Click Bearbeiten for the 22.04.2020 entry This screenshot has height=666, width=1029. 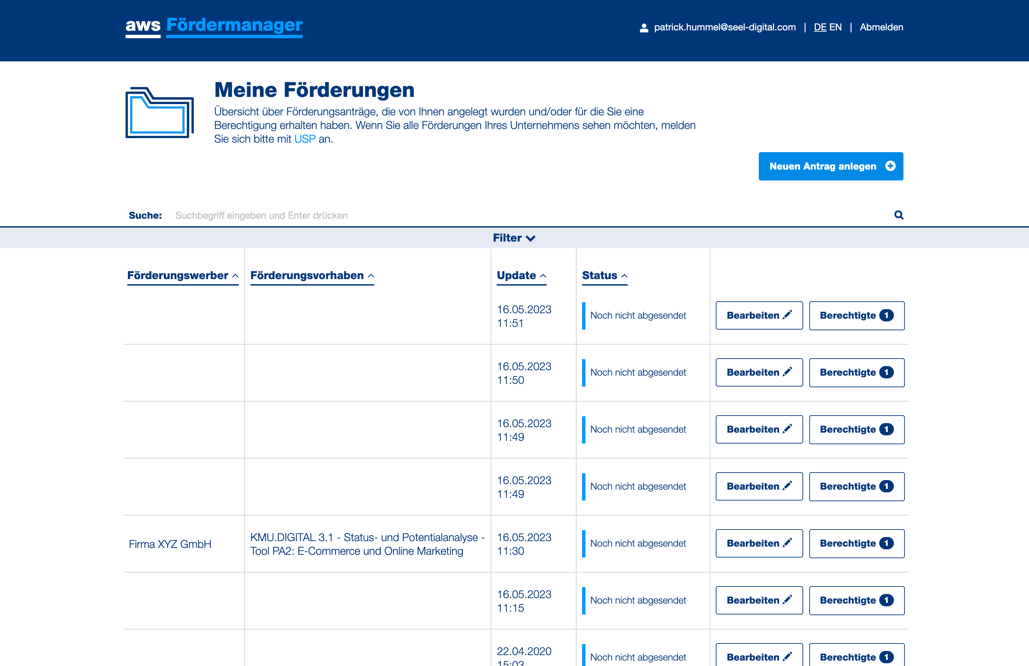pos(759,655)
